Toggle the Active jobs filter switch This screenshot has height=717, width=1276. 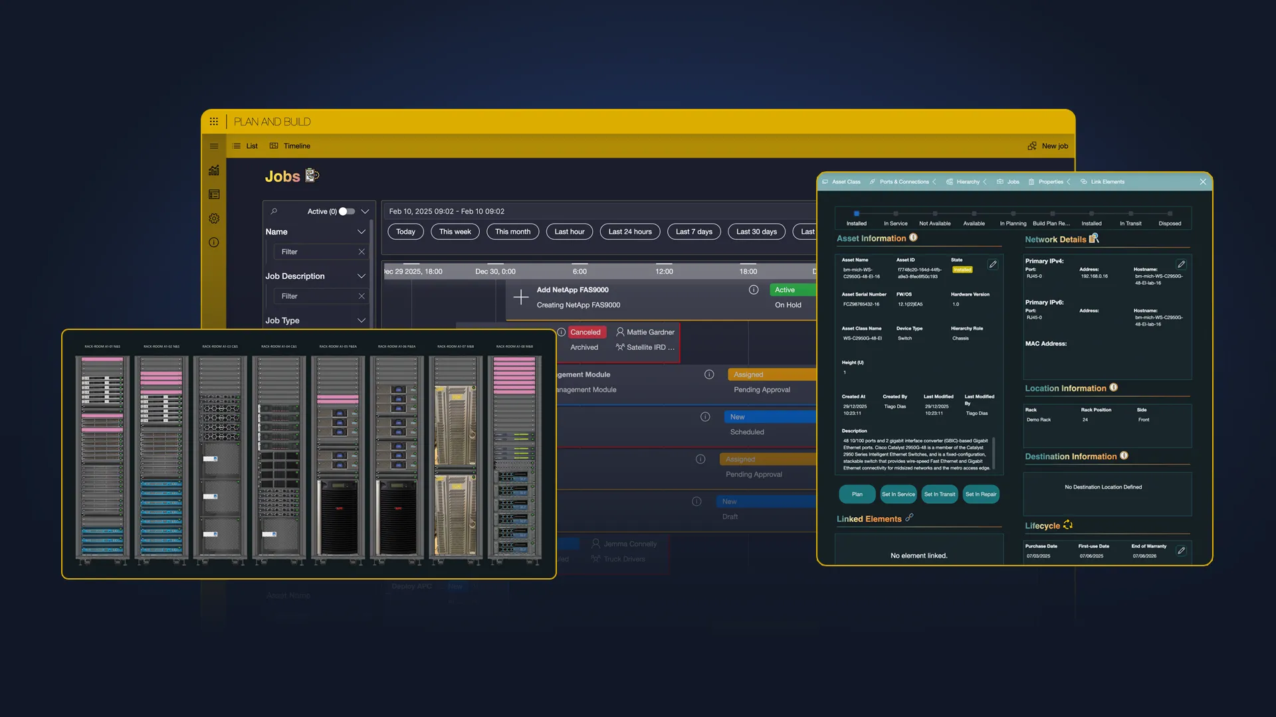[x=346, y=211]
